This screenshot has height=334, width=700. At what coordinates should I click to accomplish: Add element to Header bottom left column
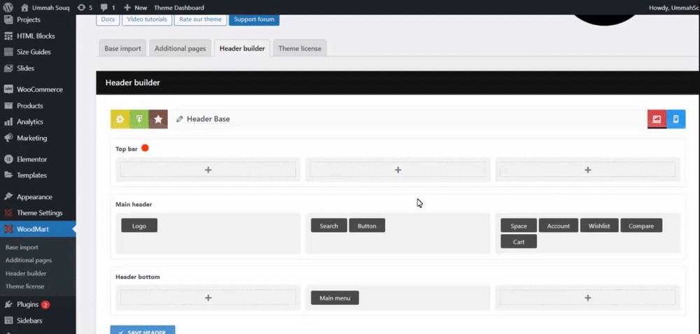point(208,298)
